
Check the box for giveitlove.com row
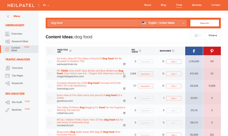(x=50, y=98)
